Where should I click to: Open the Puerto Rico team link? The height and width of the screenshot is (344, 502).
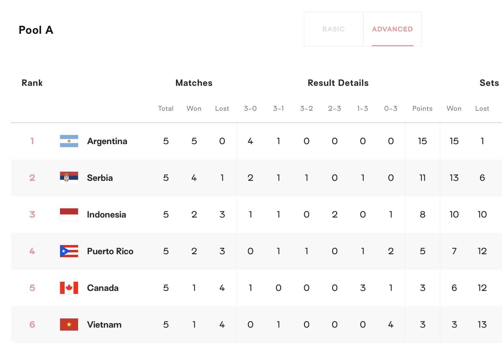110,251
